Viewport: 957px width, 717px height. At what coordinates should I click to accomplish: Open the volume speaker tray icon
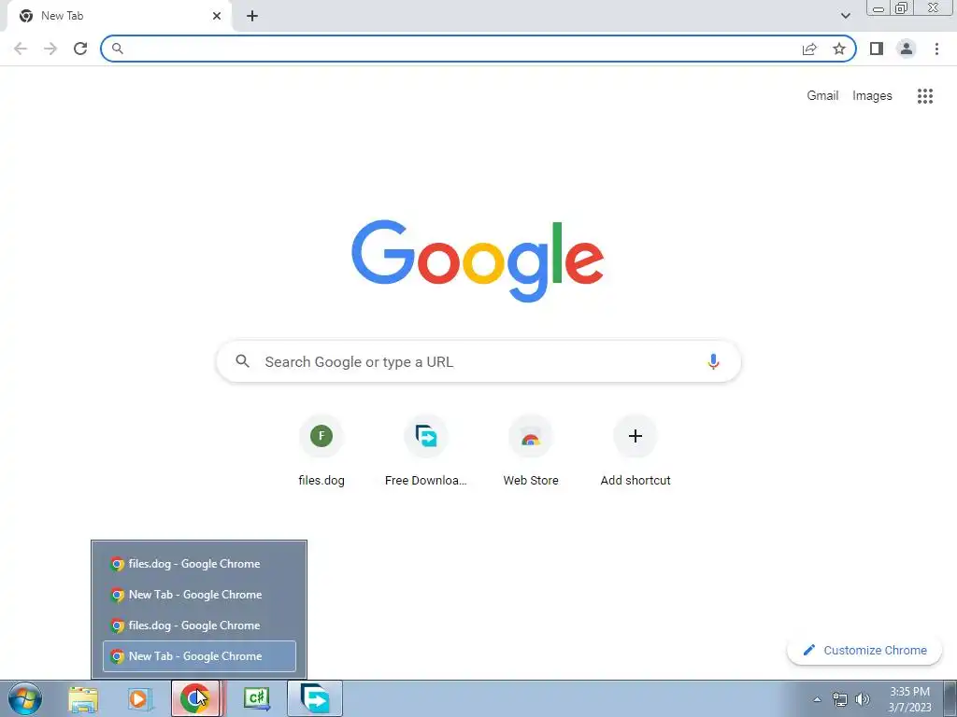click(x=863, y=699)
